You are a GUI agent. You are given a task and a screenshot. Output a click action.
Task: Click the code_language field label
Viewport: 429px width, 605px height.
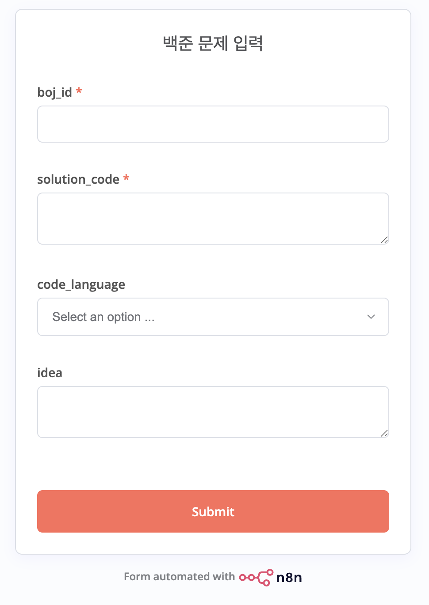81,284
